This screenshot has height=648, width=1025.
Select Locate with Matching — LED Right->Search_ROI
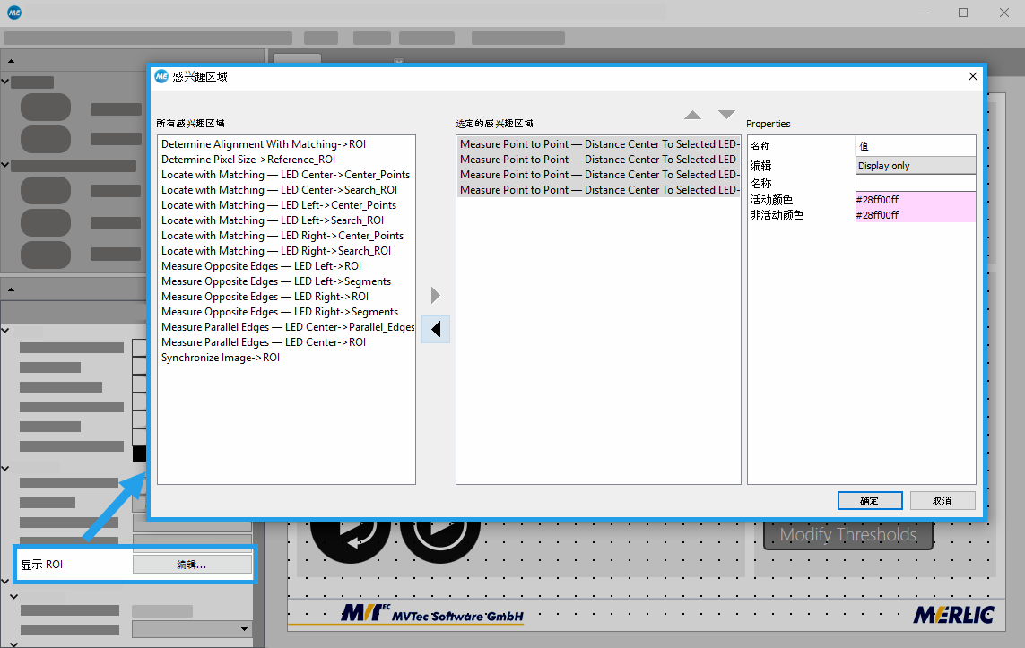click(276, 251)
